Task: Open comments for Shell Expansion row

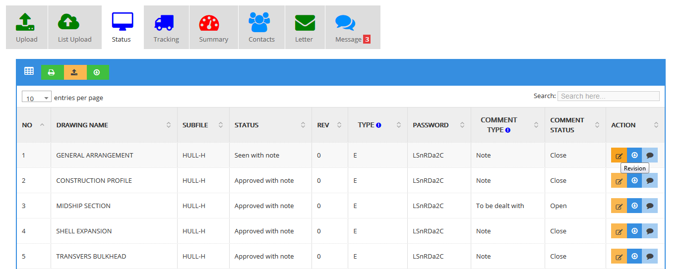Action: click(650, 231)
